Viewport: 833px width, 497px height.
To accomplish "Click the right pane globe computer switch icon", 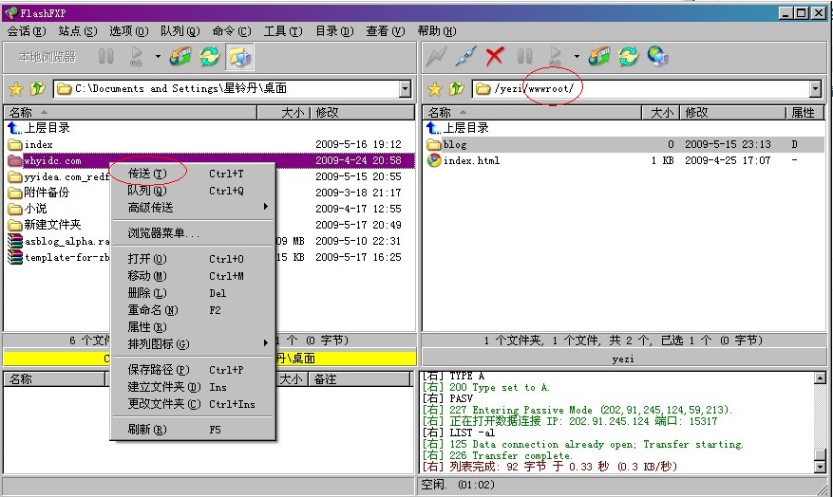I will click(x=657, y=56).
